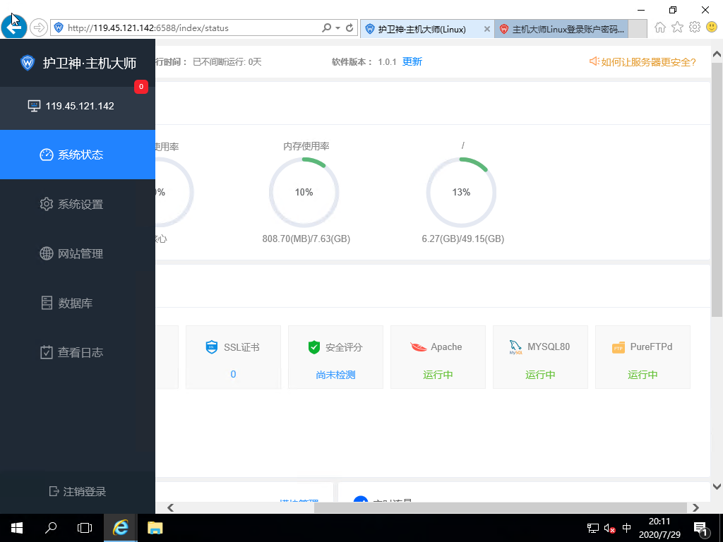Click the IE home icon
This screenshot has width=723, height=542.
pos(660,28)
